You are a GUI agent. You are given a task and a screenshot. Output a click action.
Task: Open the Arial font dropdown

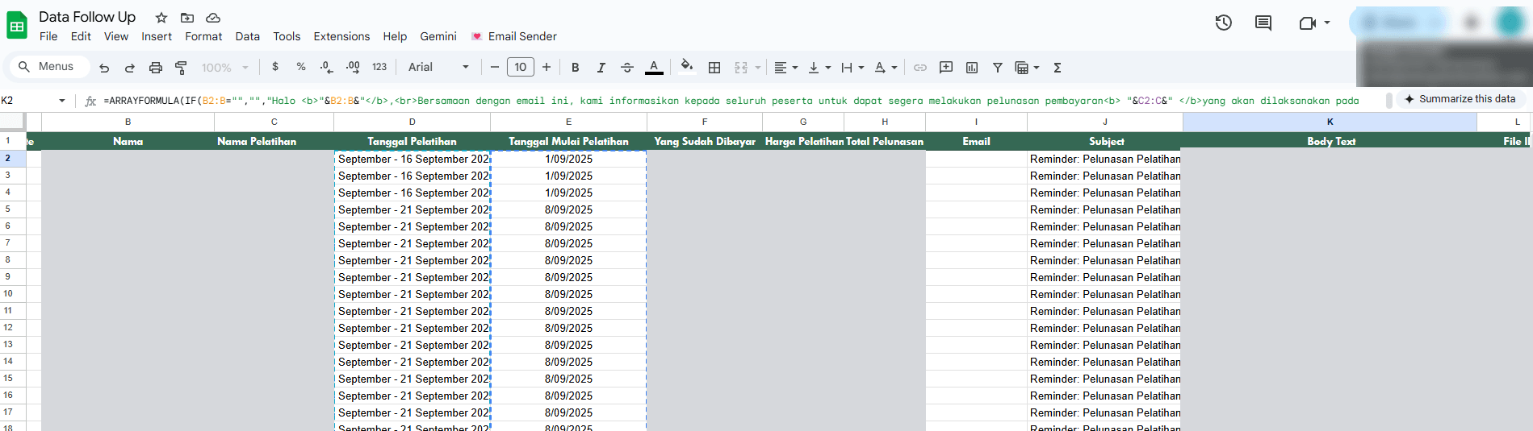click(438, 67)
